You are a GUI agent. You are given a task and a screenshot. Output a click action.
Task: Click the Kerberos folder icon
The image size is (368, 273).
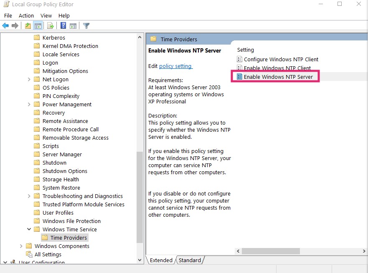pos(37,38)
